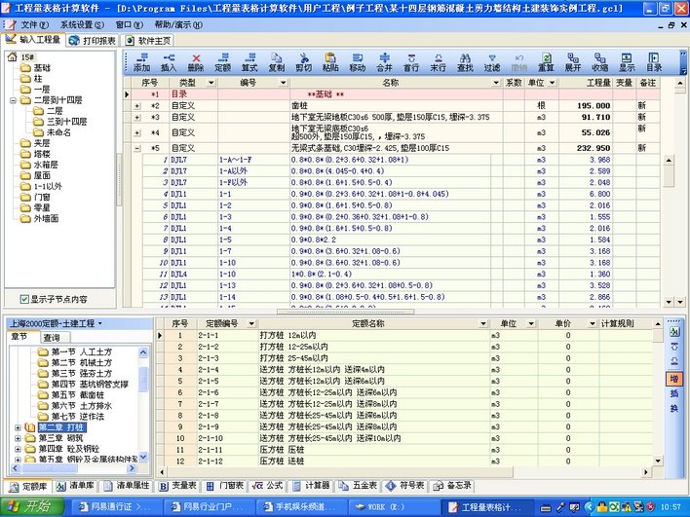The image size is (690, 517).
Task: Open the 系统设置(S) menu
Action: click(x=82, y=25)
